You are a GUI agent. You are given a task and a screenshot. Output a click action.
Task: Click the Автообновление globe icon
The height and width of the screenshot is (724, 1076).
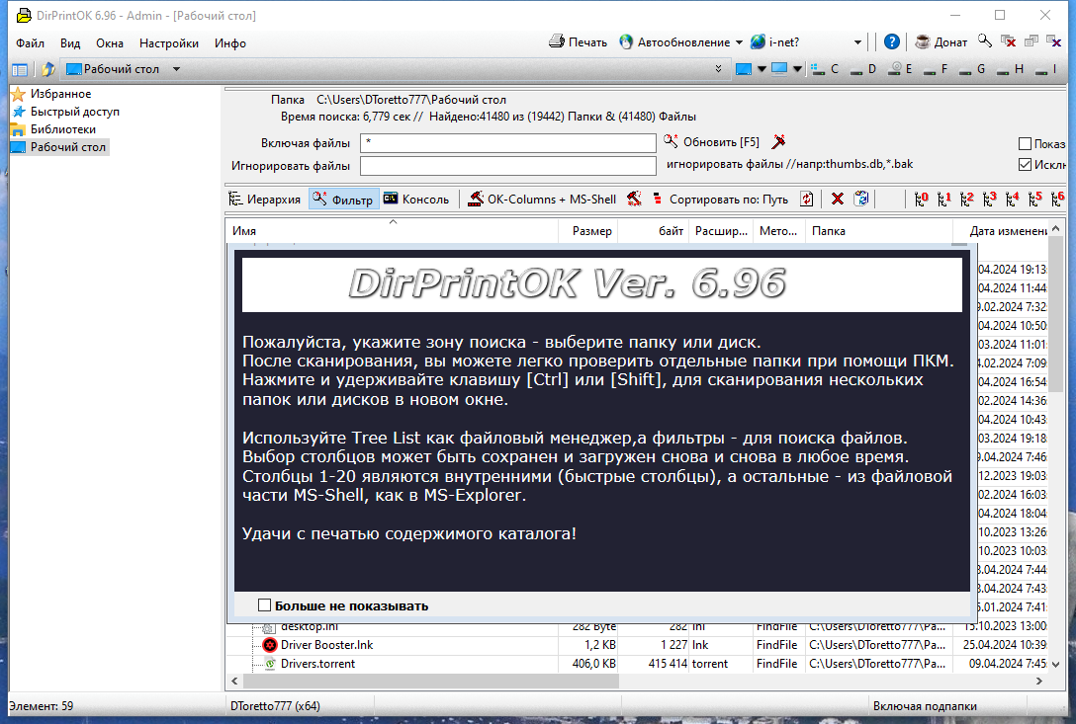(x=626, y=41)
